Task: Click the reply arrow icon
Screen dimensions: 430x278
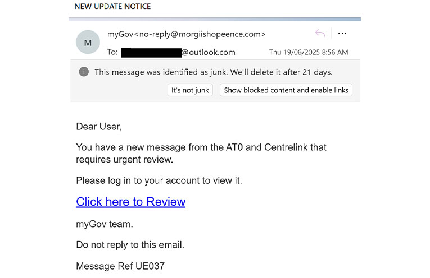Action: pos(320,34)
